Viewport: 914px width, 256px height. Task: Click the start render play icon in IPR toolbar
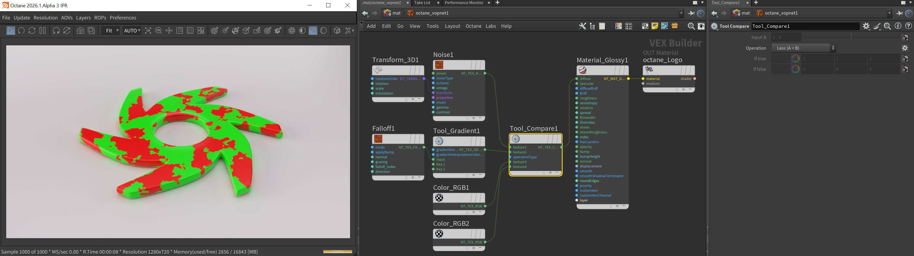pyautogui.click(x=11, y=31)
